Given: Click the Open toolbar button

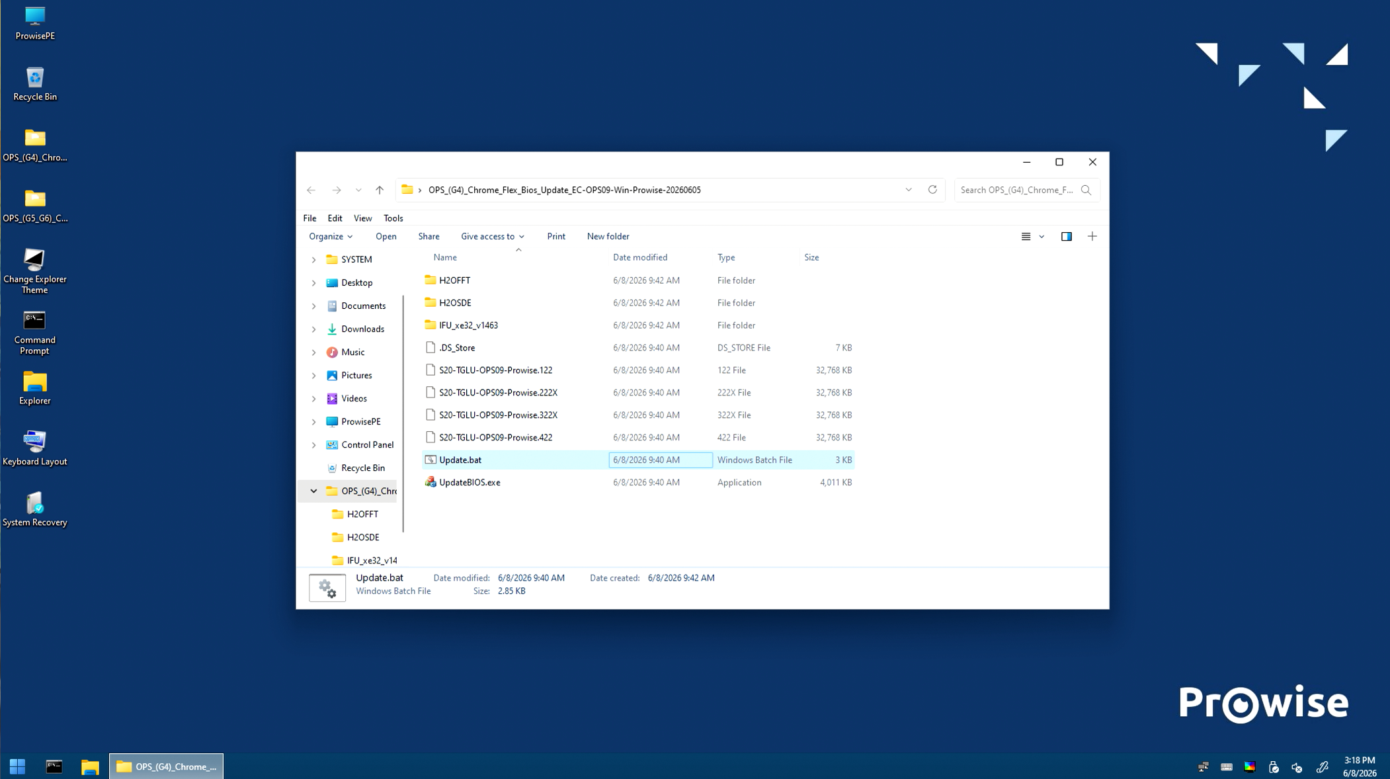Looking at the screenshot, I should (386, 236).
